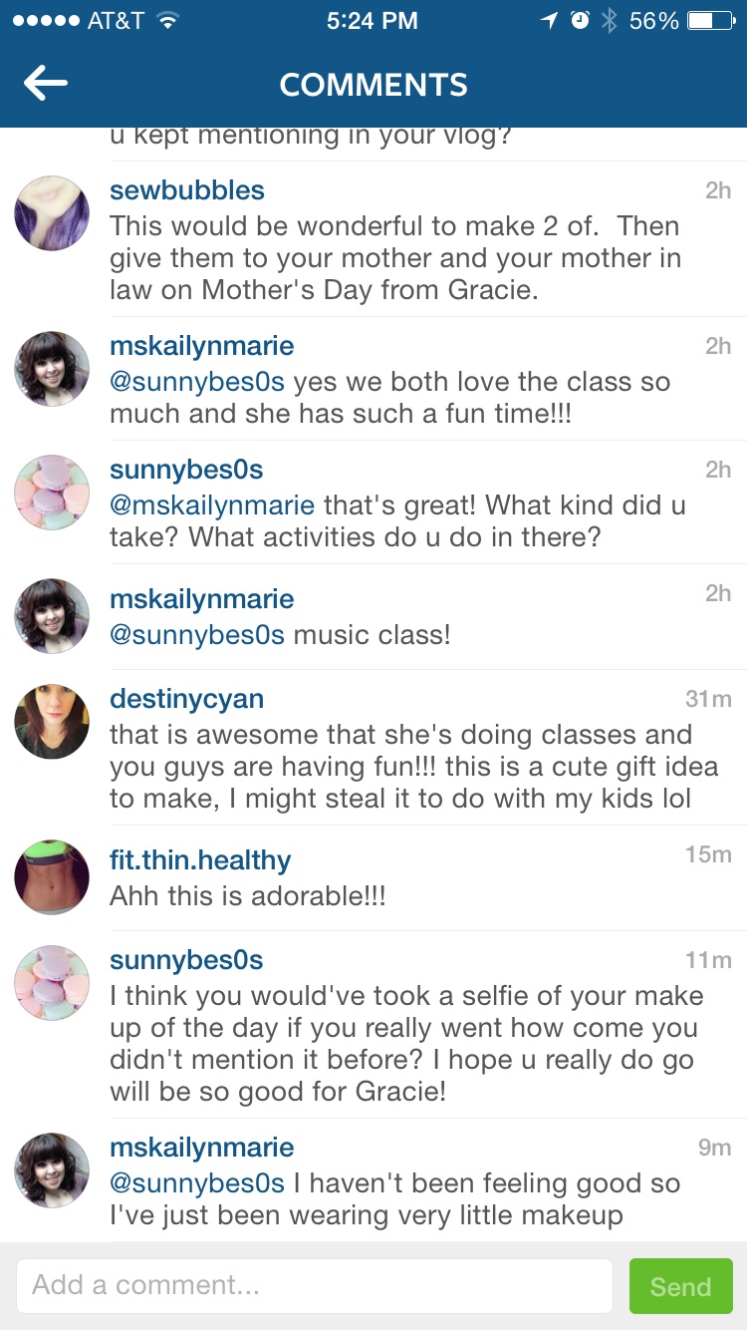Open the sewbubbles username link
The image size is (747, 1330).
(187, 190)
